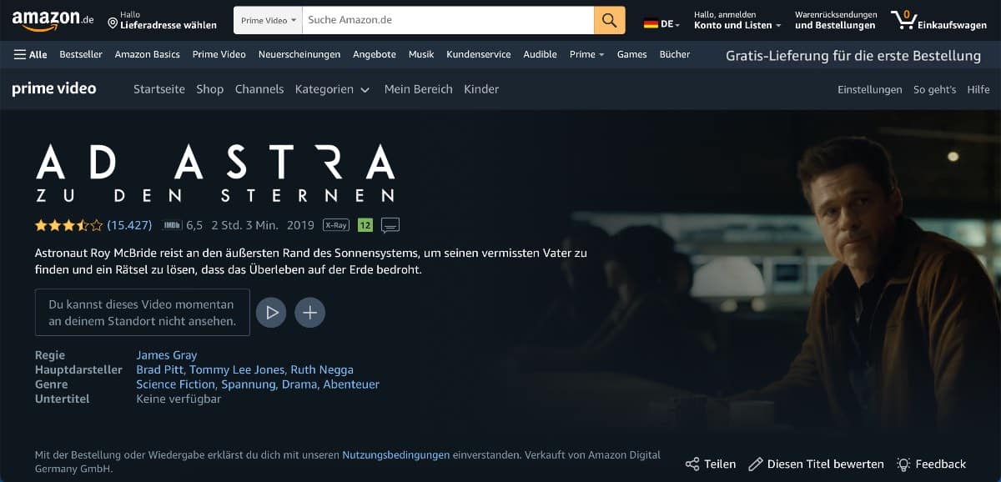Image resolution: width=1001 pixels, height=482 pixels.
Task: Open Neuerscheinungen
Action: click(299, 54)
